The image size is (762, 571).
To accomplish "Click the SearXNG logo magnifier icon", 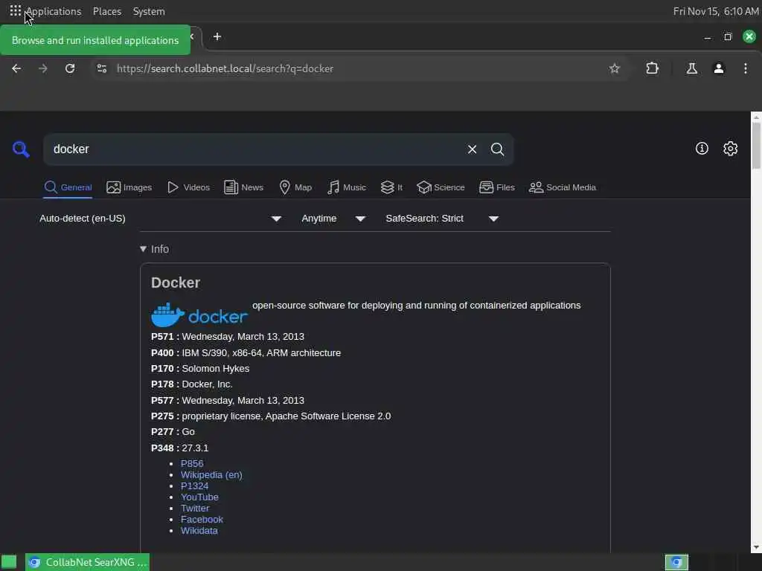I will pos(21,149).
